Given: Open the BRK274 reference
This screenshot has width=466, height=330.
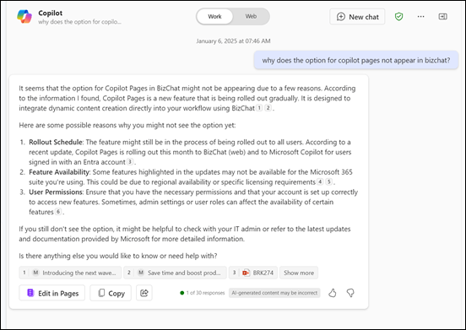Looking at the screenshot, I should [253, 273].
